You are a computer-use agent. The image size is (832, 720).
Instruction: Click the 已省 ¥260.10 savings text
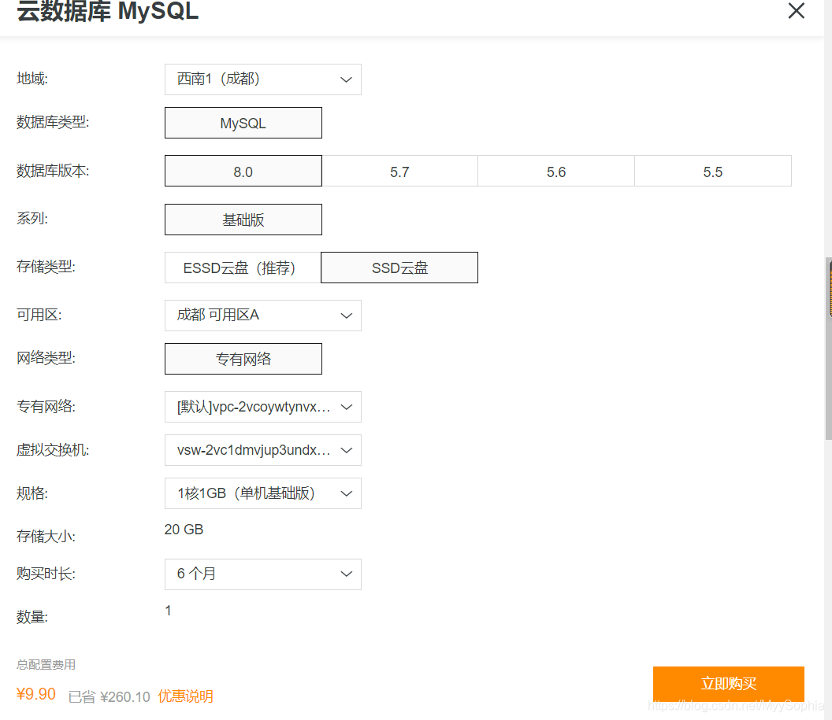(110, 696)
